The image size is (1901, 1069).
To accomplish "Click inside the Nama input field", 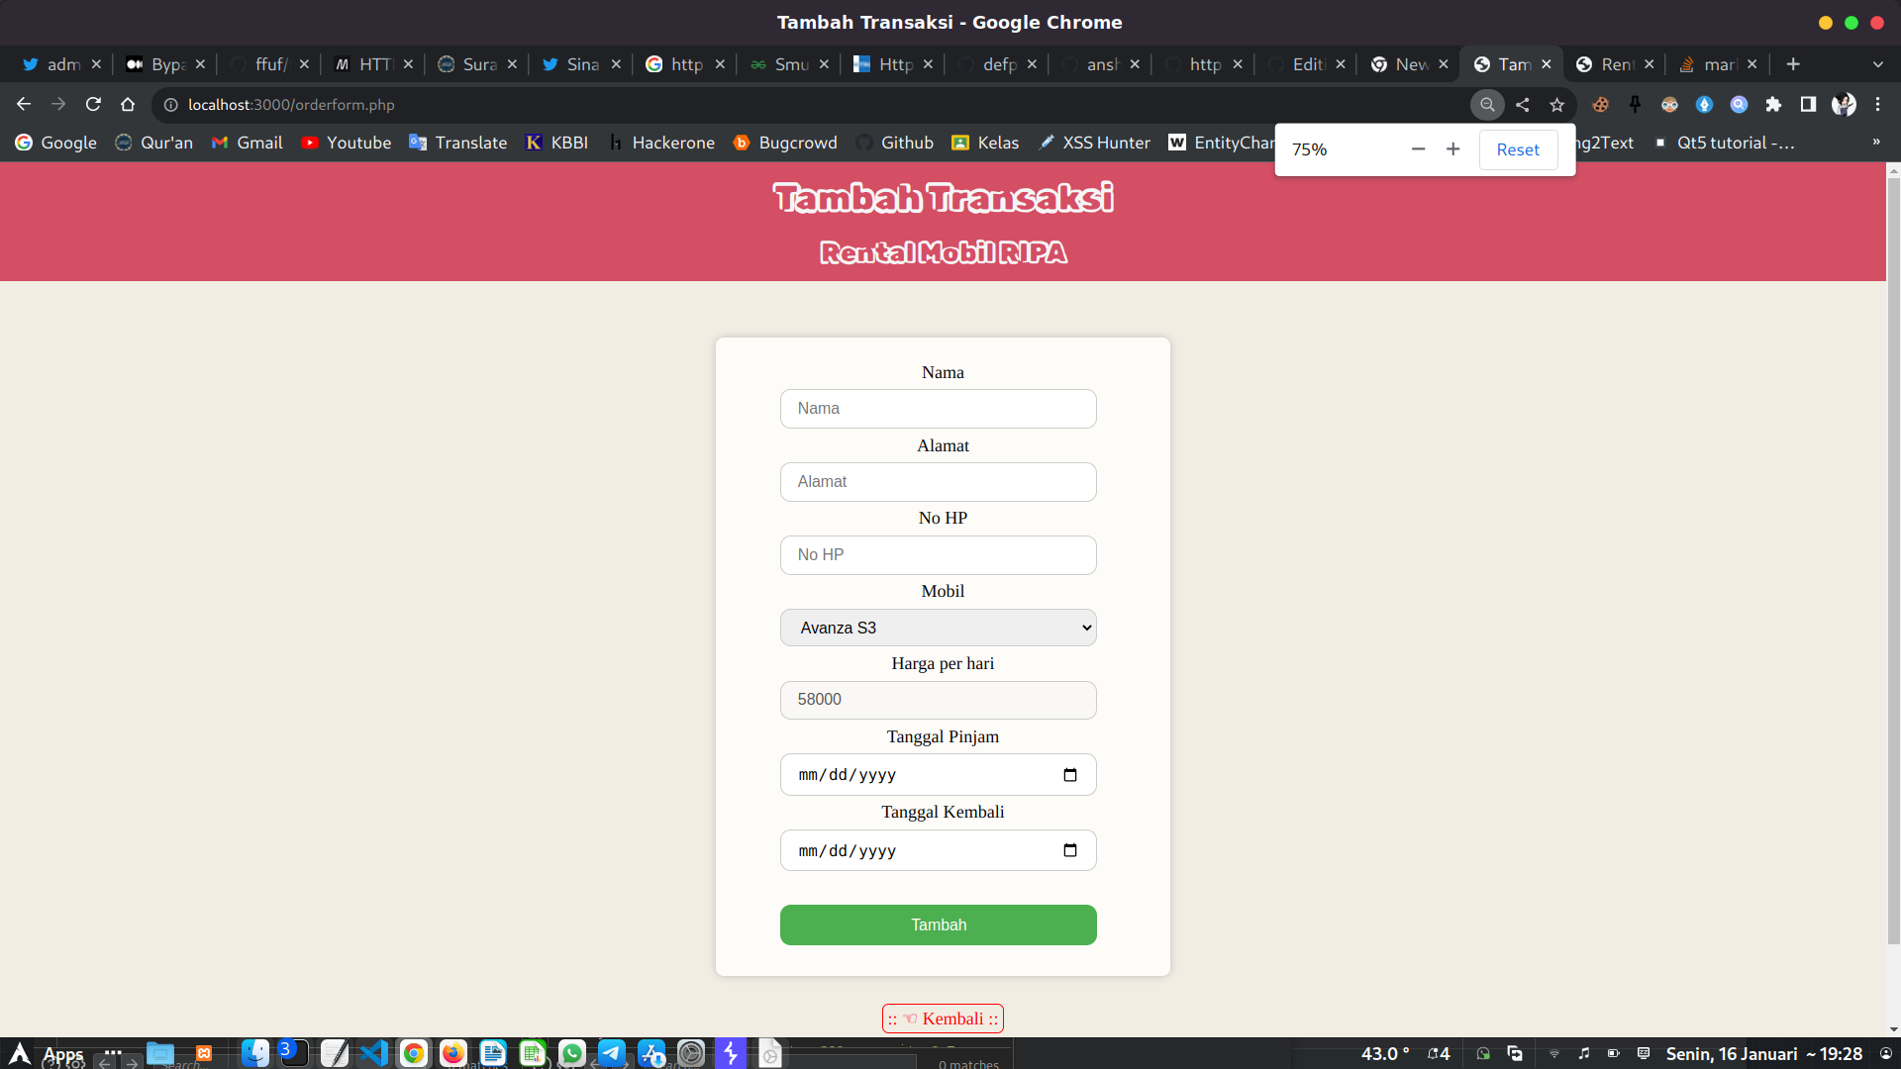I will pyautogui.click(x=938, y=408).
